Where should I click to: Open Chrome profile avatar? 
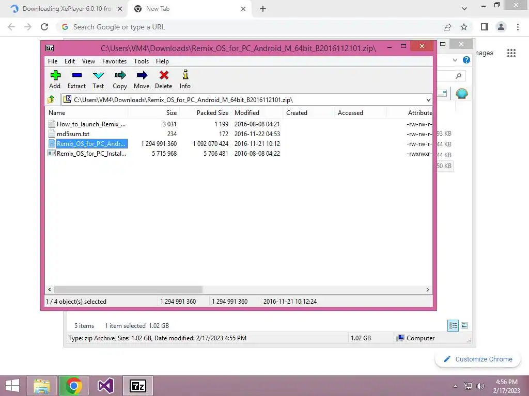[x=501, y=27]
